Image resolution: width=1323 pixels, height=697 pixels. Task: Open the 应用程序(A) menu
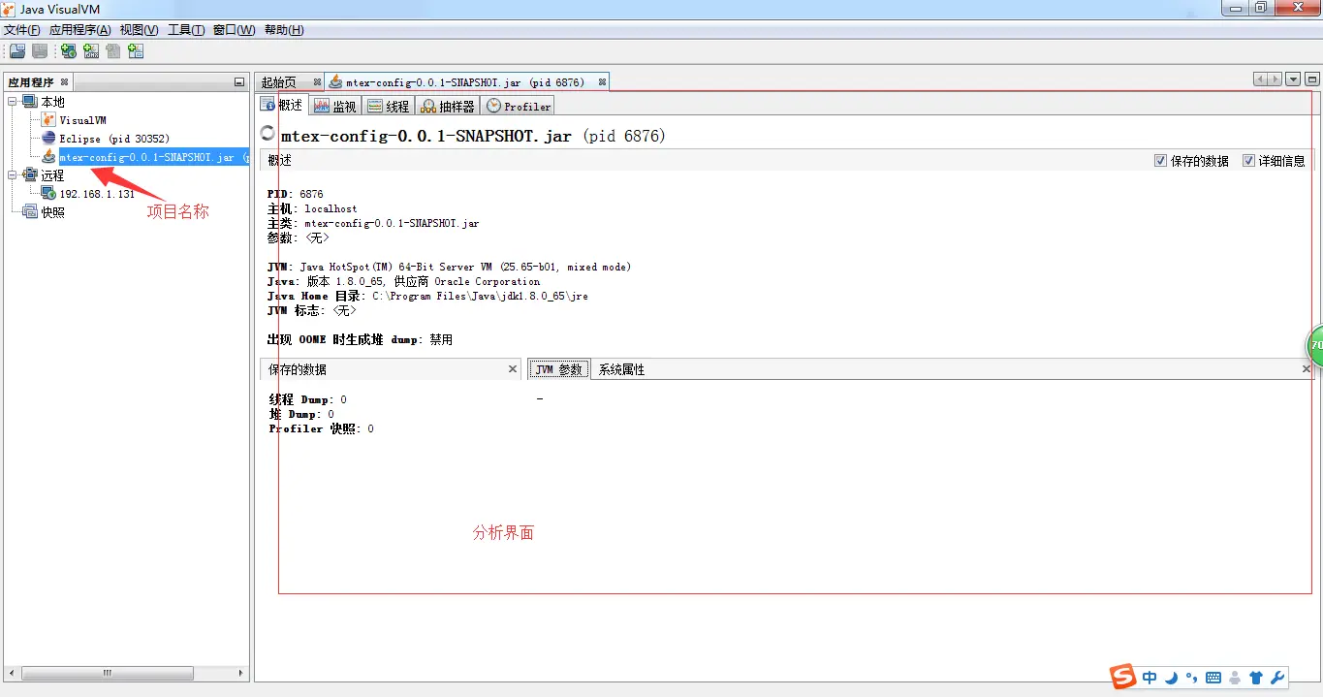[x=79, y=30]
